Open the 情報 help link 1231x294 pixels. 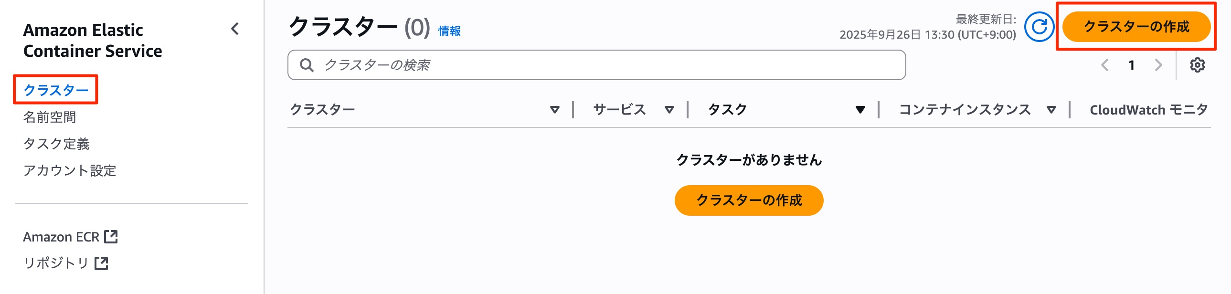point(450,31)
